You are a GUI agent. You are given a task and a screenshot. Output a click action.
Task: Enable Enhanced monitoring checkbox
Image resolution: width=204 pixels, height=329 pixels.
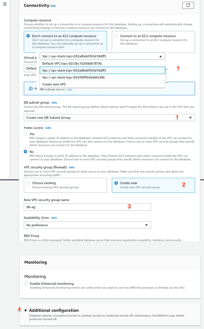click(x=26, y=284)
